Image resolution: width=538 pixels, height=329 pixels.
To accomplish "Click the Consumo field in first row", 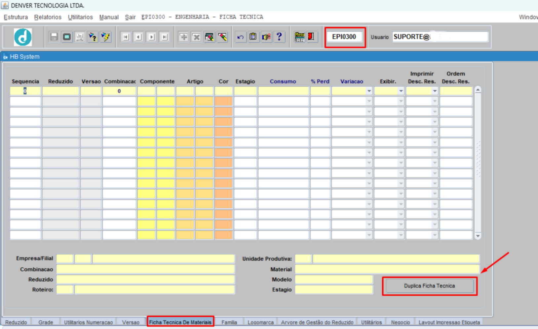I will pos(283,91).
